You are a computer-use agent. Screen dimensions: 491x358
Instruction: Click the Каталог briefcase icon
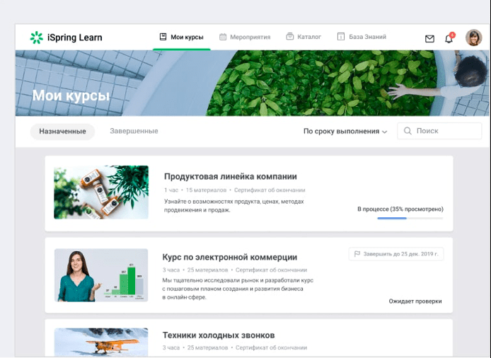(x=289, y=37)
